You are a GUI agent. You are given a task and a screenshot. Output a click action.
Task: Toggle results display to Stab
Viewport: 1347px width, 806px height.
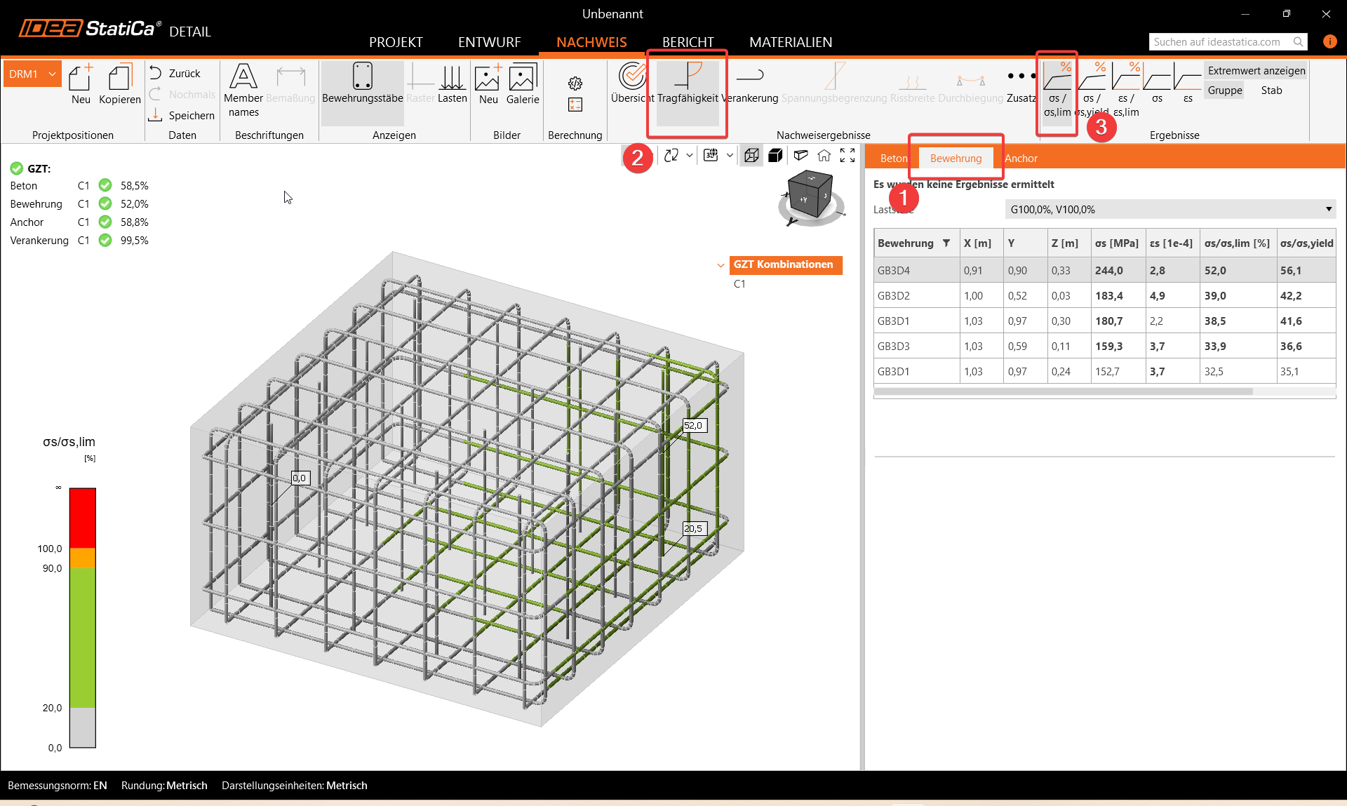pos(1271,90)
